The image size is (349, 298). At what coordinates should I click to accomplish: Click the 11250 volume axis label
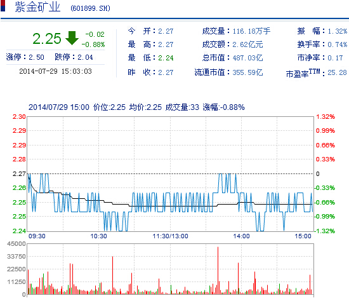(x=16, y=282)
